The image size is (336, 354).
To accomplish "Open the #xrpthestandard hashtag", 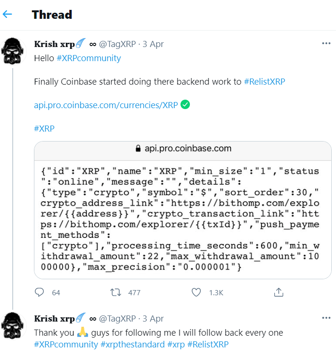I will (133, 345).
